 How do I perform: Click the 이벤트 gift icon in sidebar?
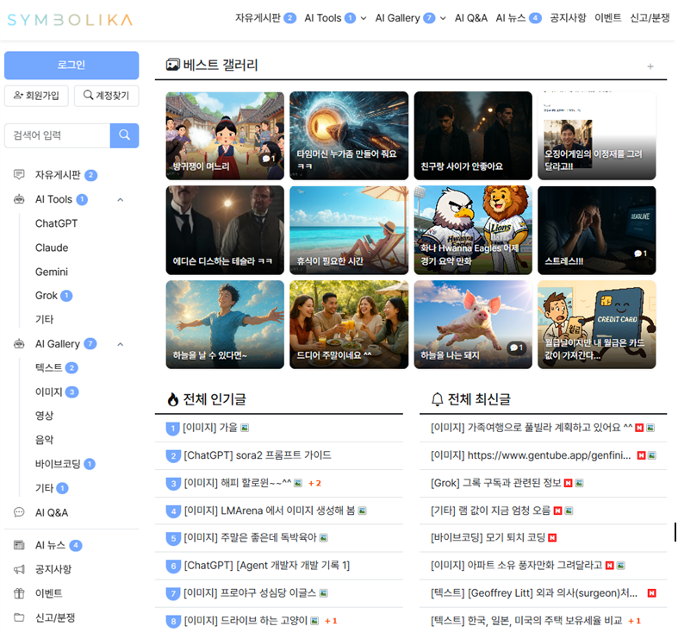[19, 593]
